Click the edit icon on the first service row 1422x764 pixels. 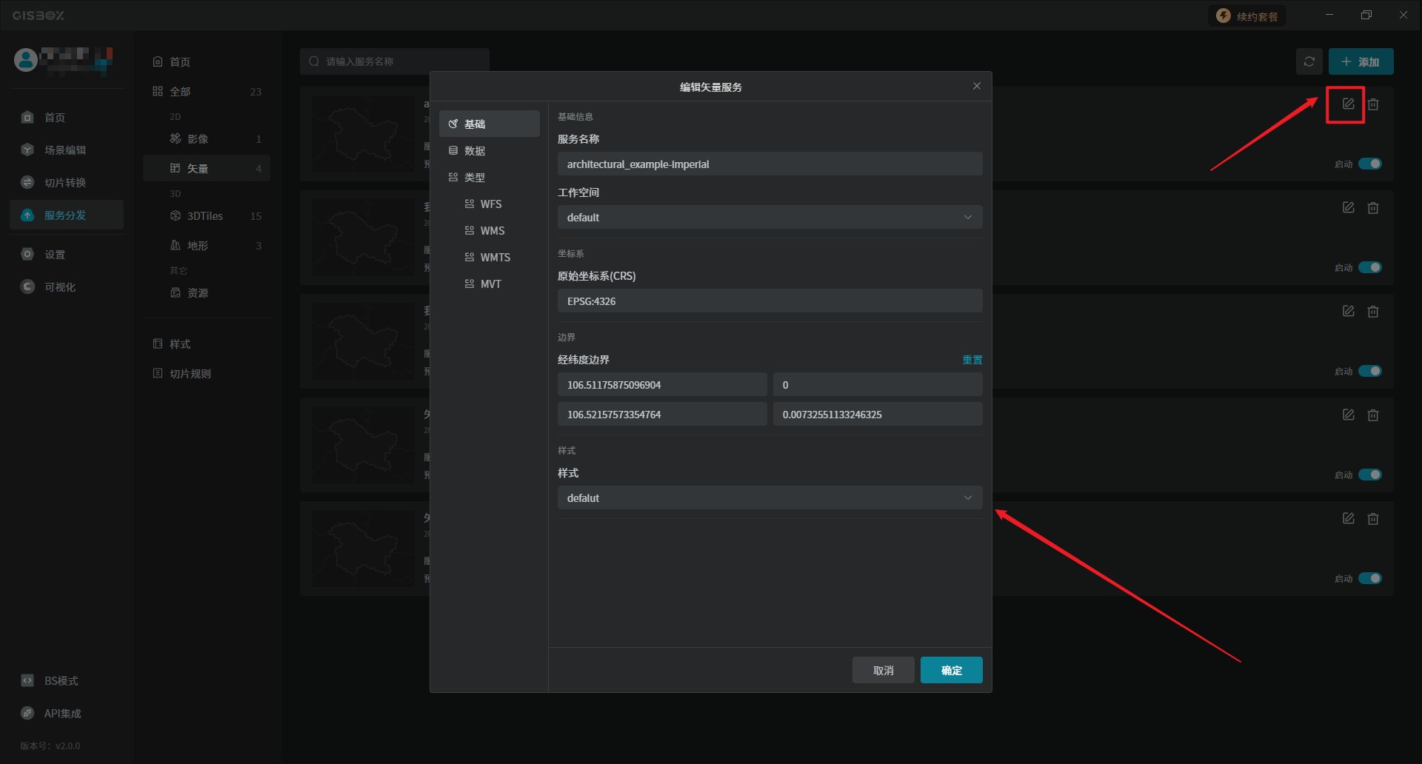click(x=1348, y=104)
